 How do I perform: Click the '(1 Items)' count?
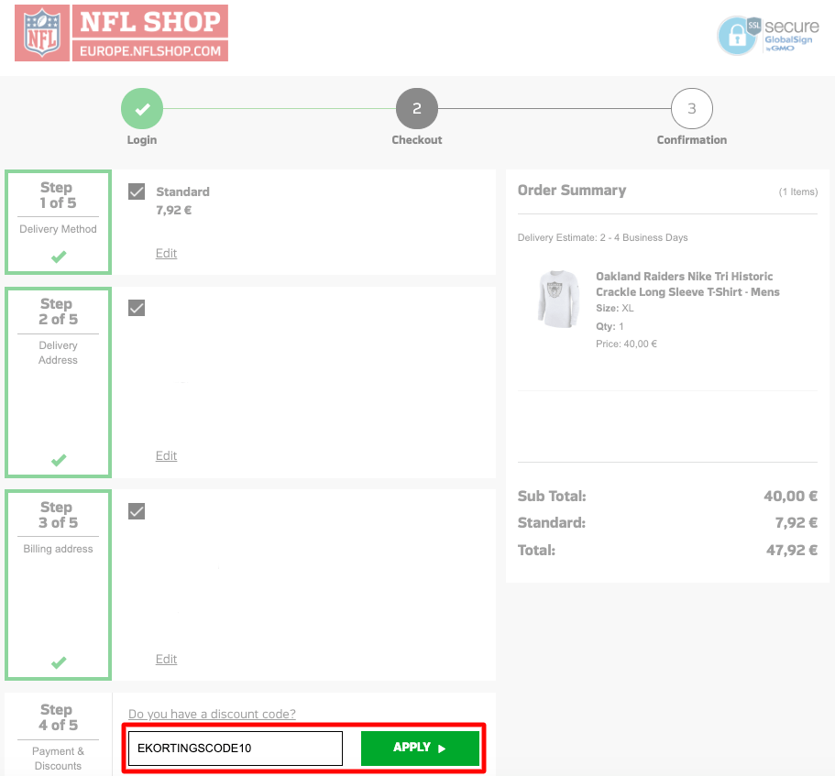(798, 191)
